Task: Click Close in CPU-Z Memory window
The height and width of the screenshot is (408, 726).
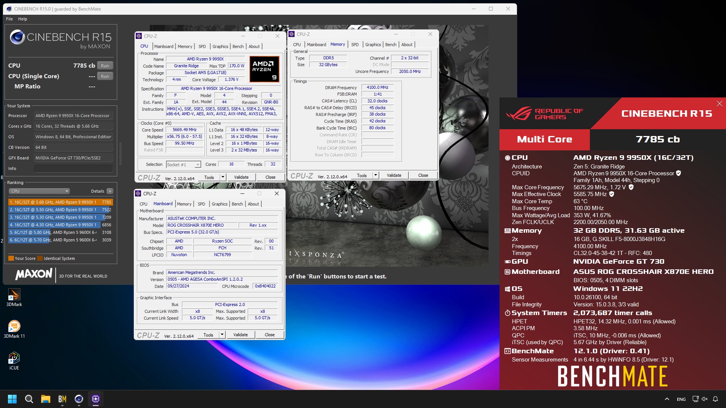Action: (423, 175)
